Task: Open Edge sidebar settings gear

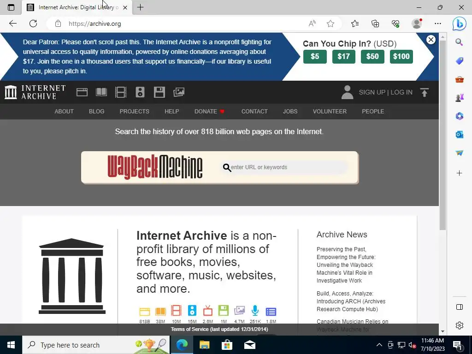Action: (460, 325)
